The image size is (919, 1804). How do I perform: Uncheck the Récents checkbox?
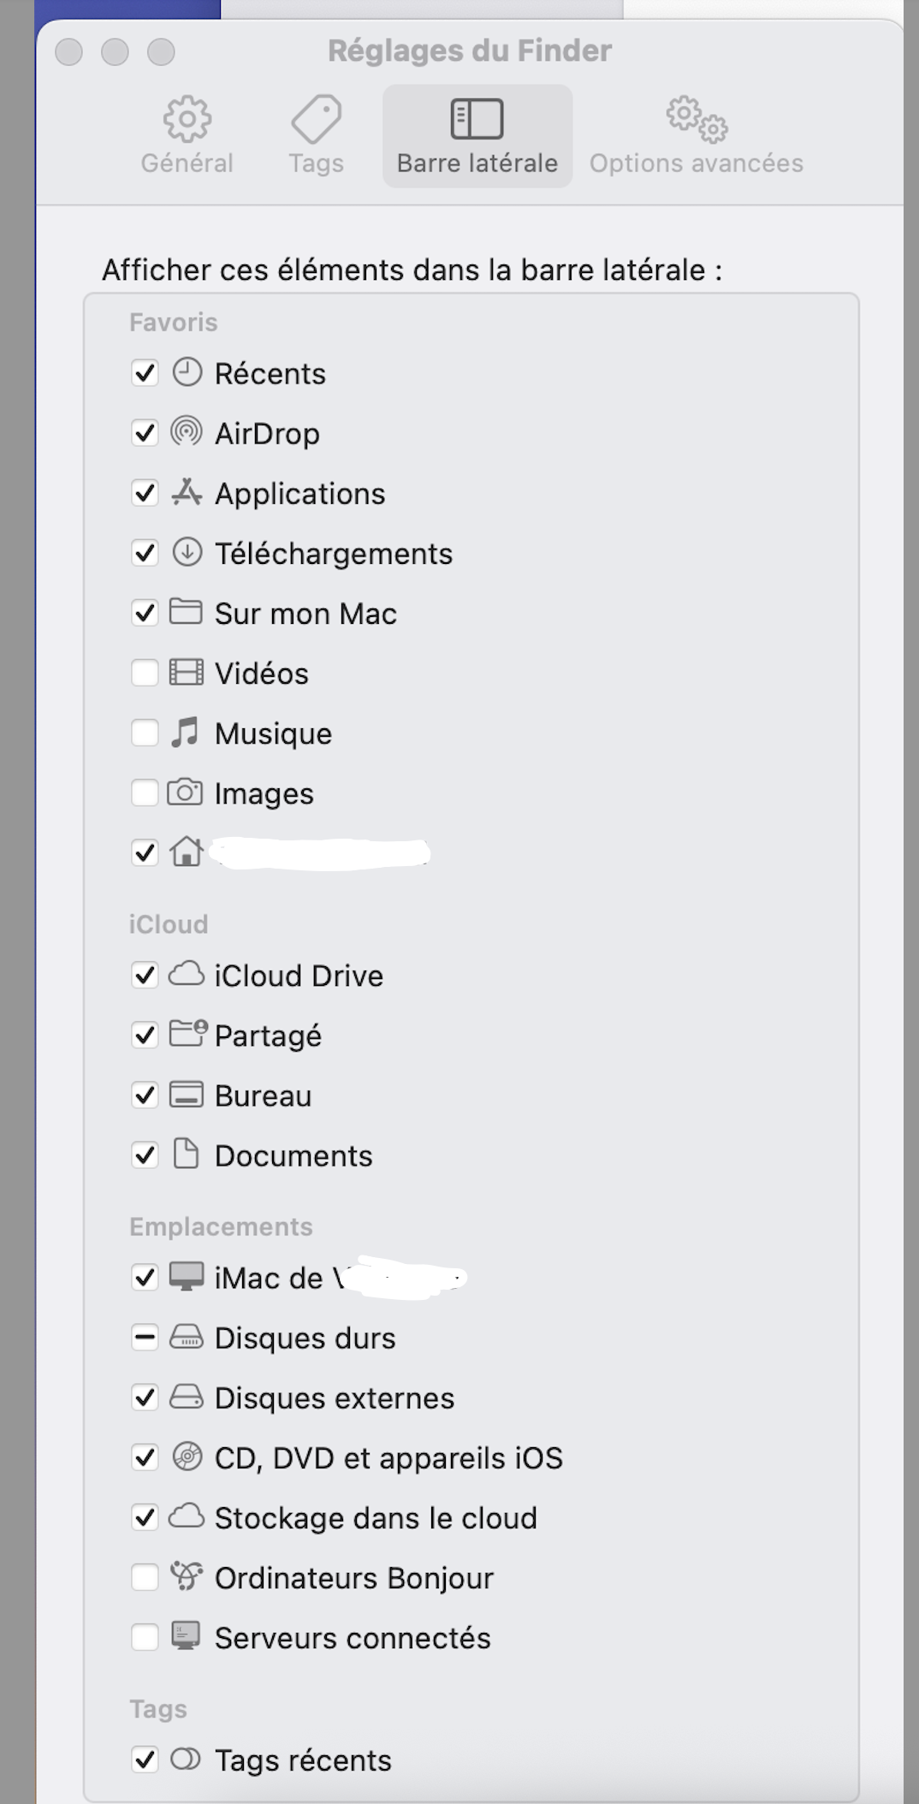click(145, 373)
